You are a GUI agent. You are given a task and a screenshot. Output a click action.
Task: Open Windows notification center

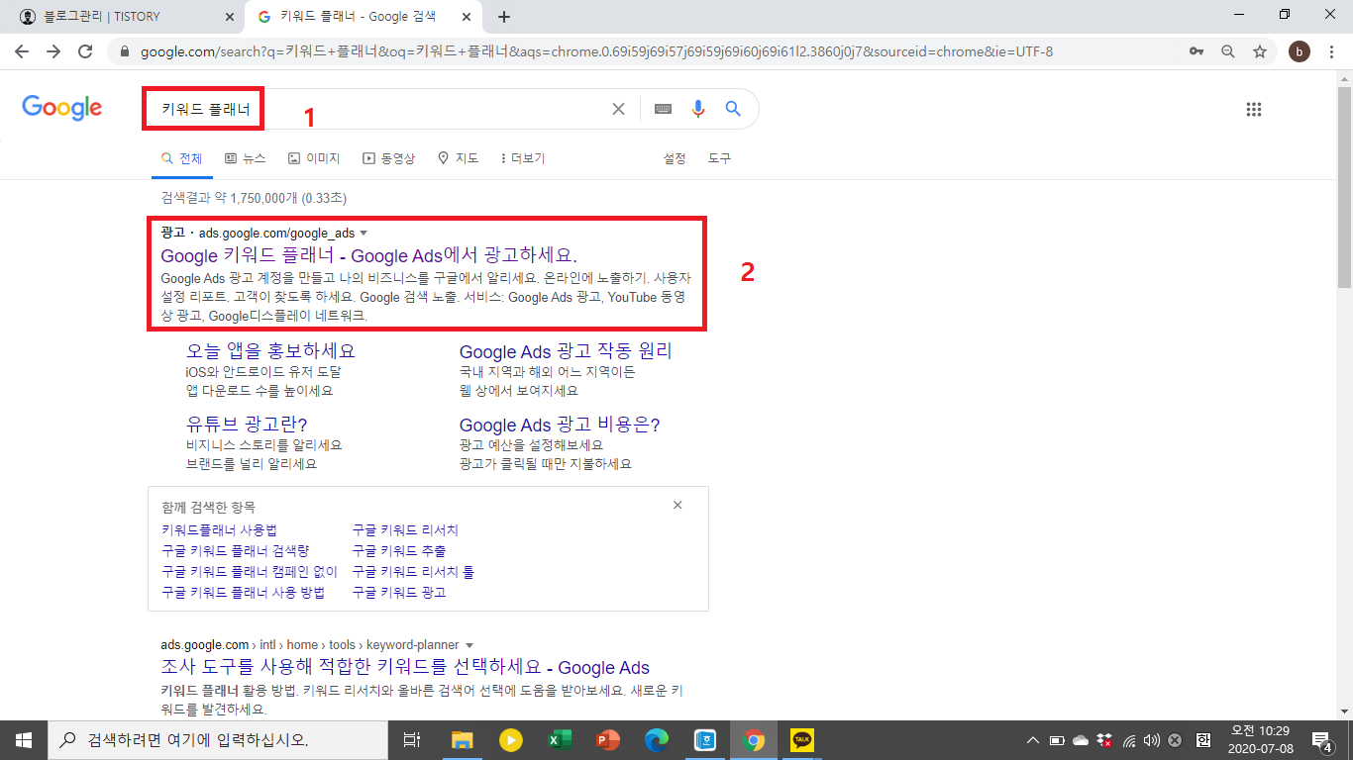1321,739
